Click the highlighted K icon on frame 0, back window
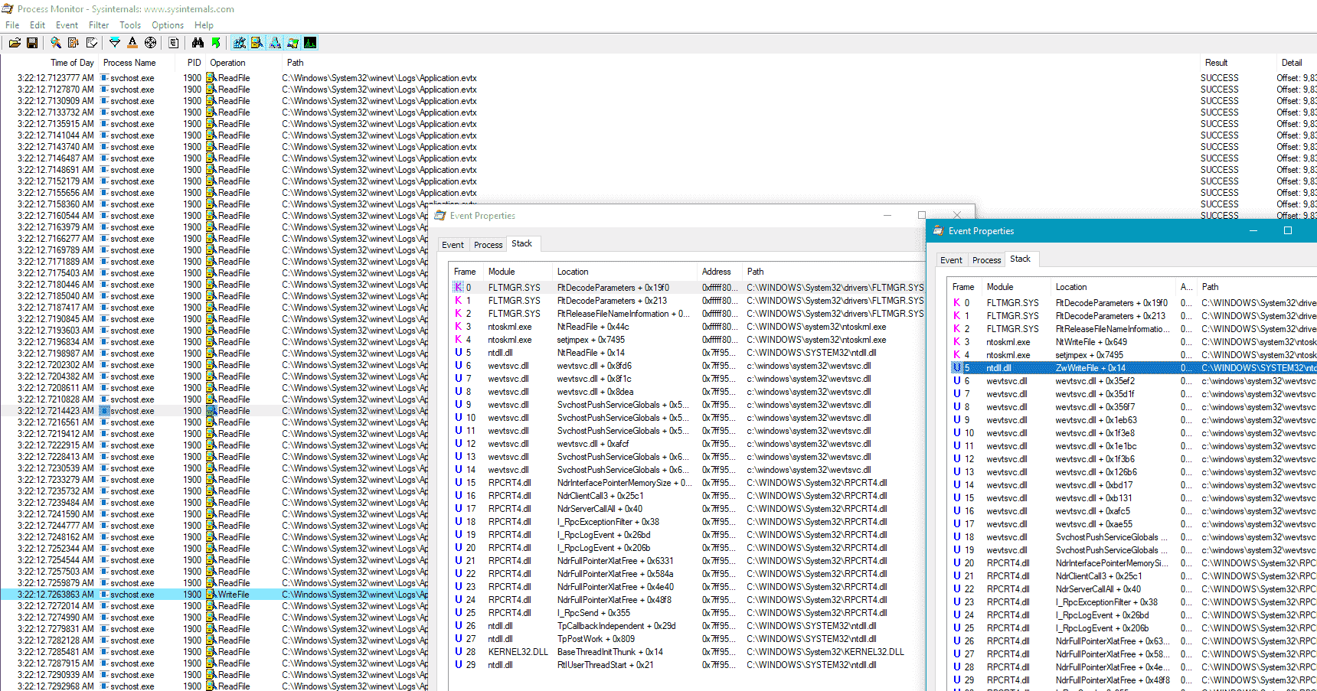Viewport: 1317px width, 691px height. click(x=459, y=288)
